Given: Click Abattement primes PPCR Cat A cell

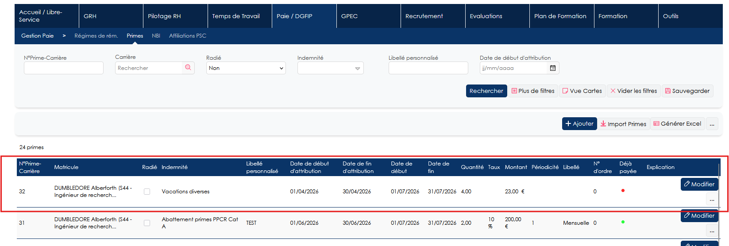Looking at the screenshot, I should click(200, 223).
